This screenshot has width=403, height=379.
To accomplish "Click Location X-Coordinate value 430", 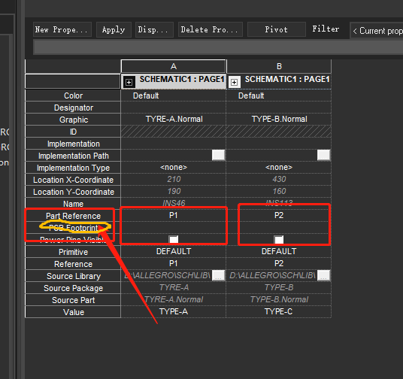I will click(x=279, y=179).
